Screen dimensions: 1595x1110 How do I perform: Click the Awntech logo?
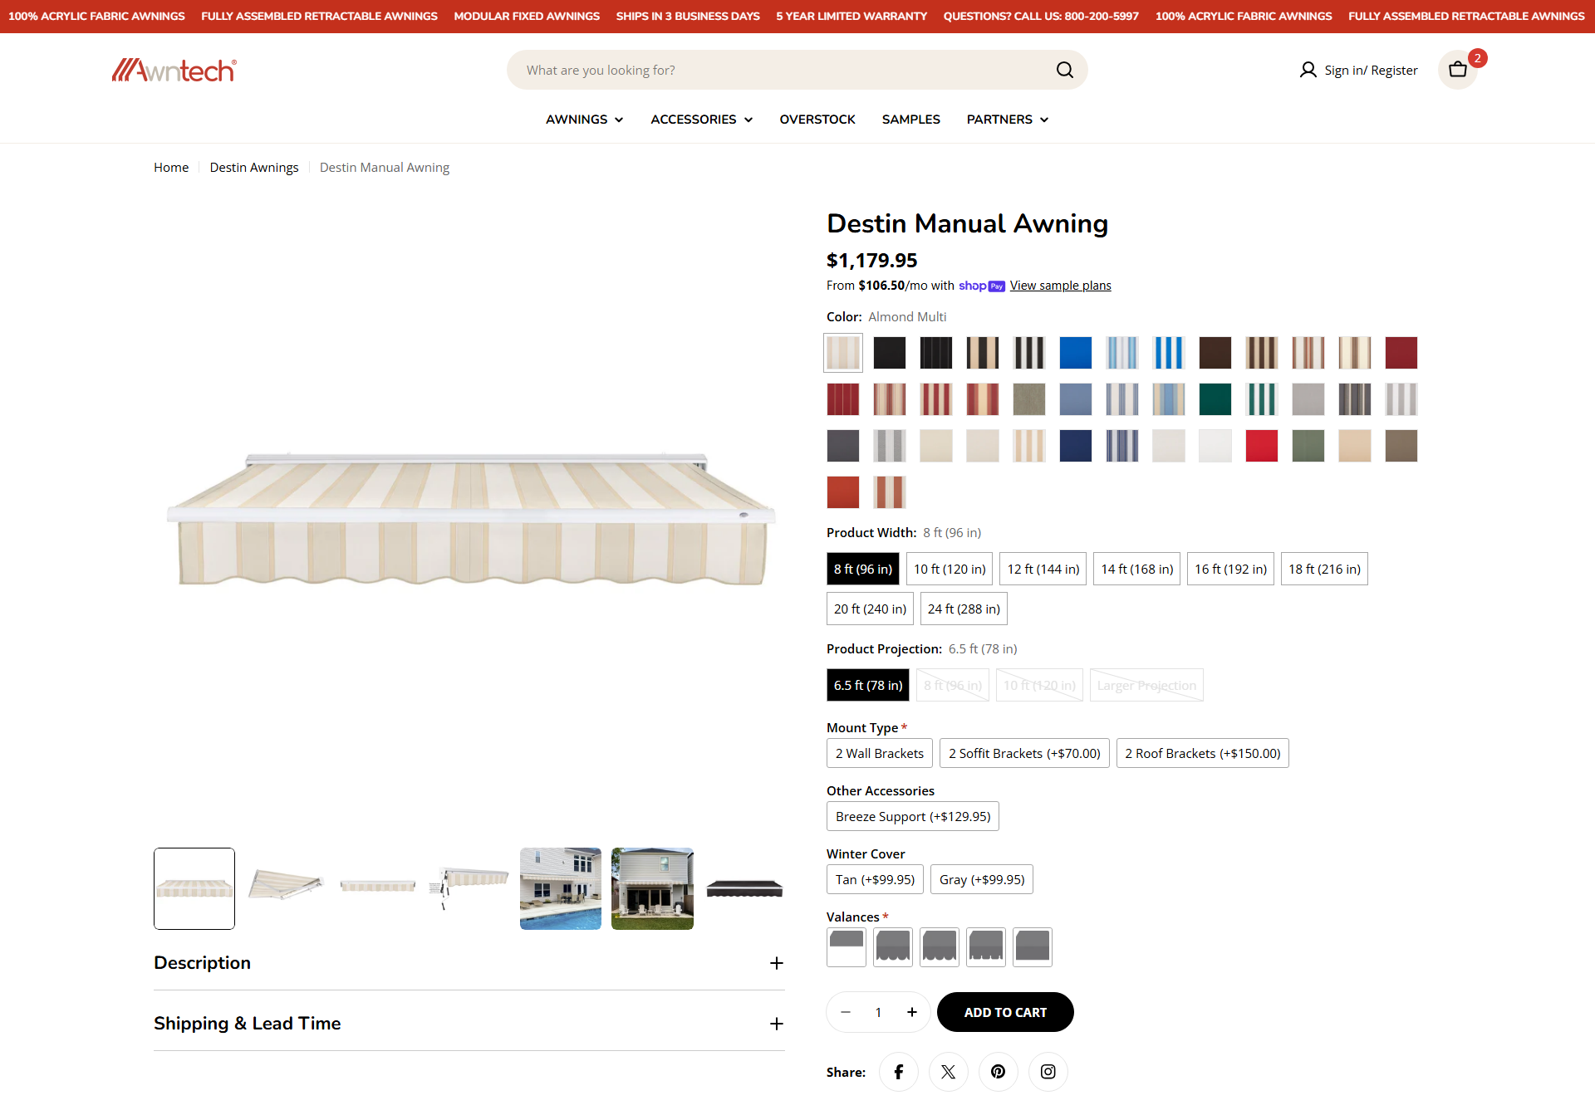[x=174, y=71]
